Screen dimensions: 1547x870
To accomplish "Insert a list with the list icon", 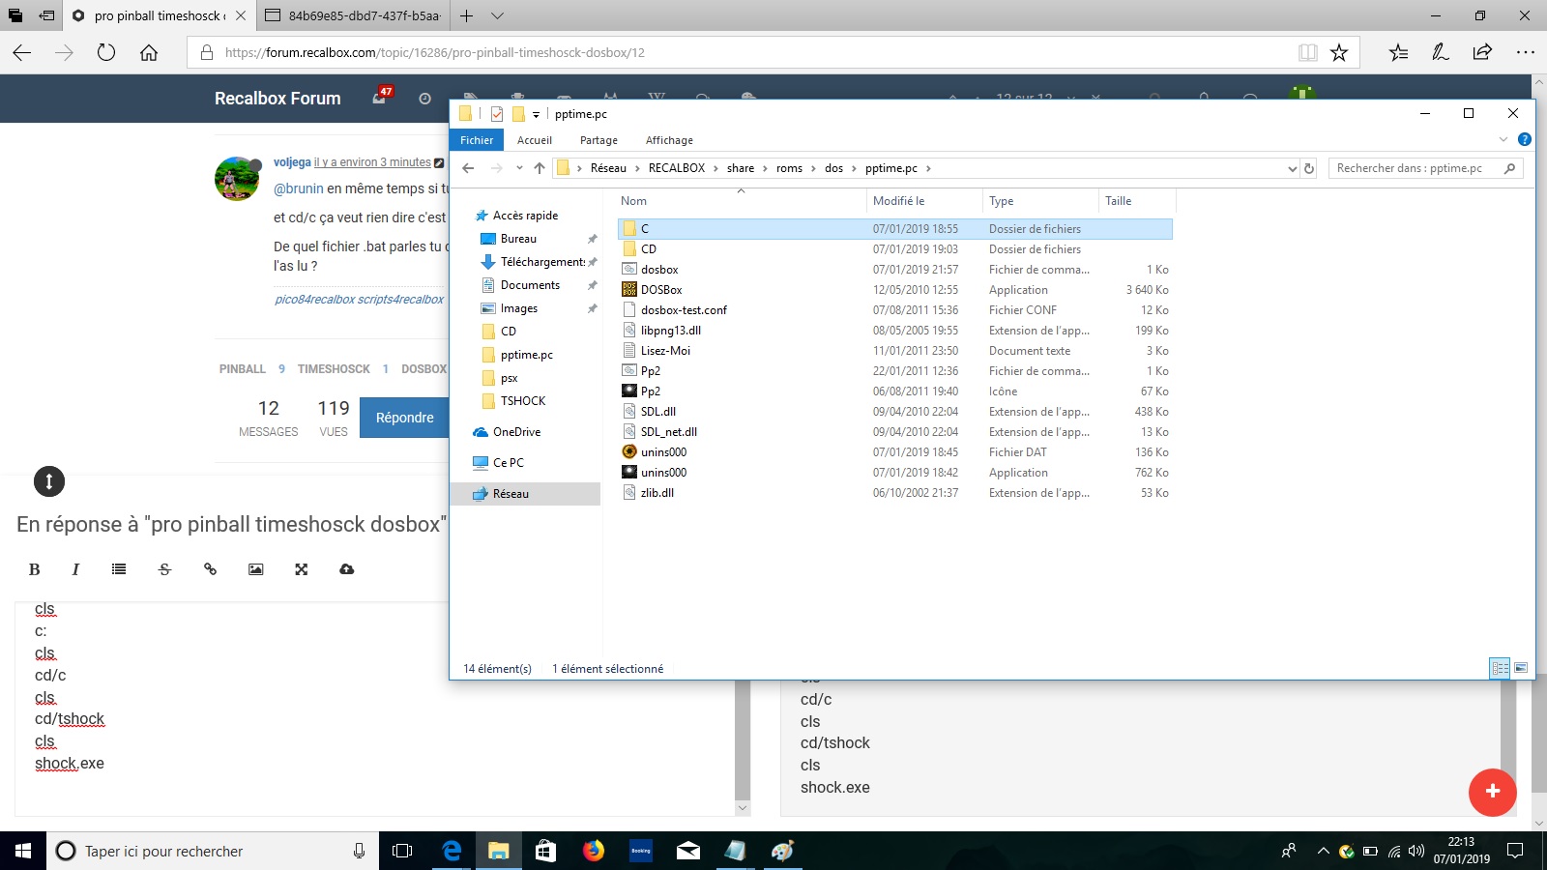I will (119, 569).
